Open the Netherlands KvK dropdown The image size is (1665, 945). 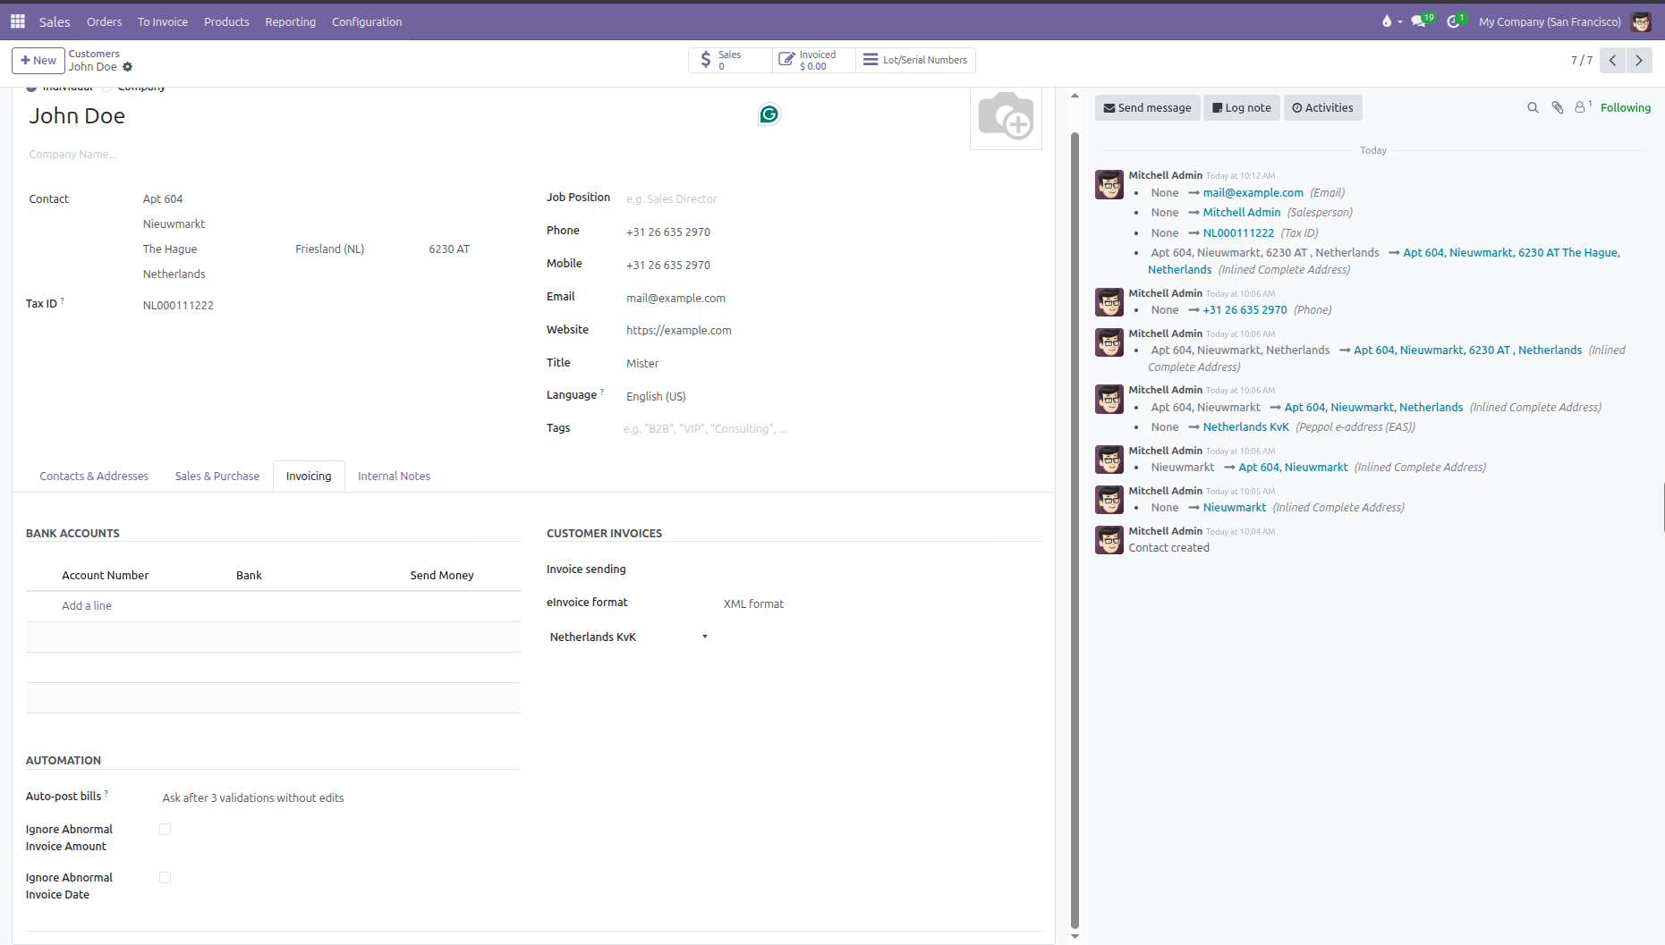click(628, 637)
